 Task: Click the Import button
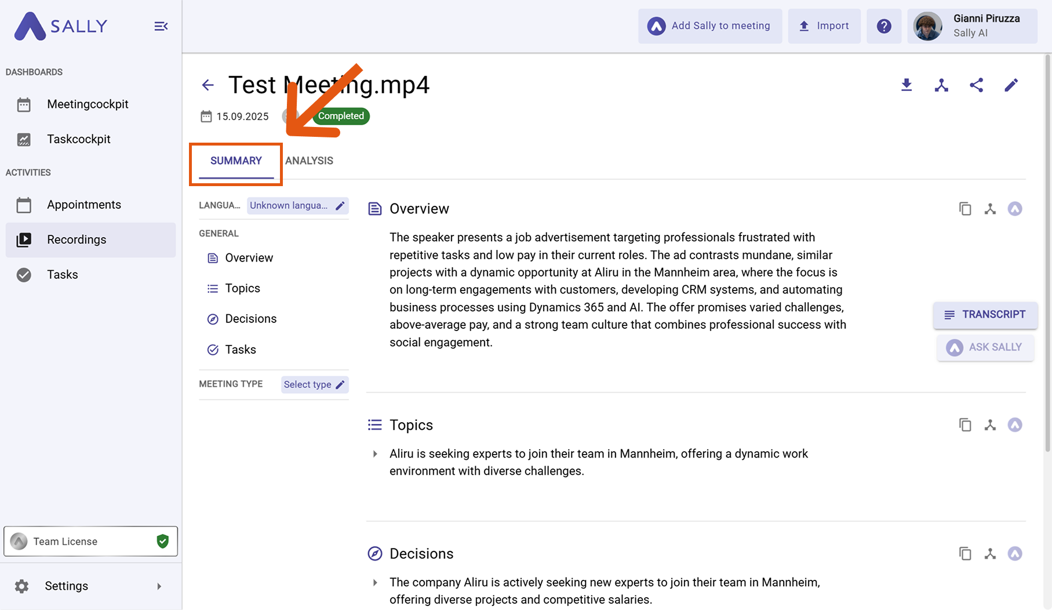tap(824, 26)
